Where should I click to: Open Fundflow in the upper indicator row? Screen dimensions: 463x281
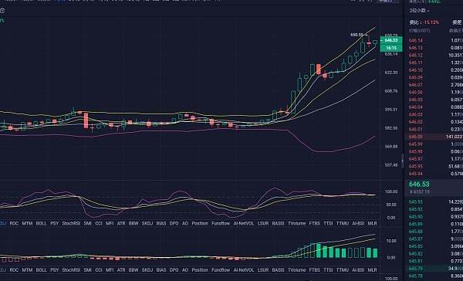pyautogui.click(x=221, y=223)
